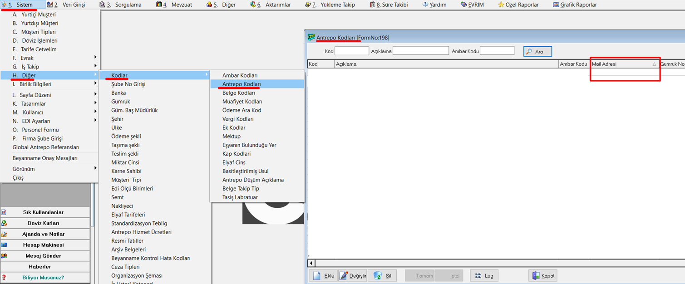Click the Ekle button icon
Image resolution: width=685 pixels, height=284 pixels.
tap(316, 276)
